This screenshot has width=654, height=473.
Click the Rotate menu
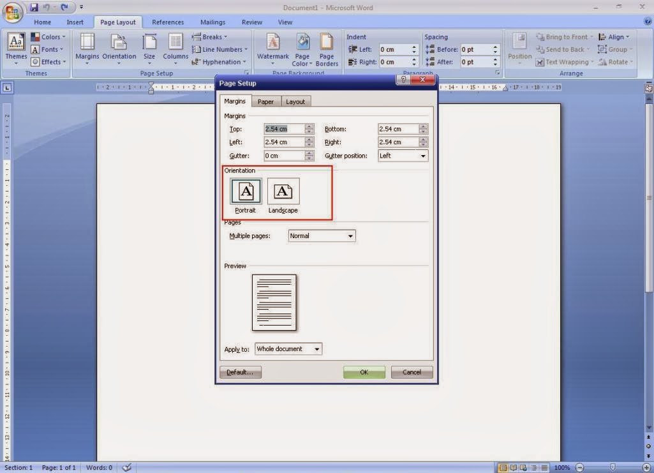coord(615,62)
